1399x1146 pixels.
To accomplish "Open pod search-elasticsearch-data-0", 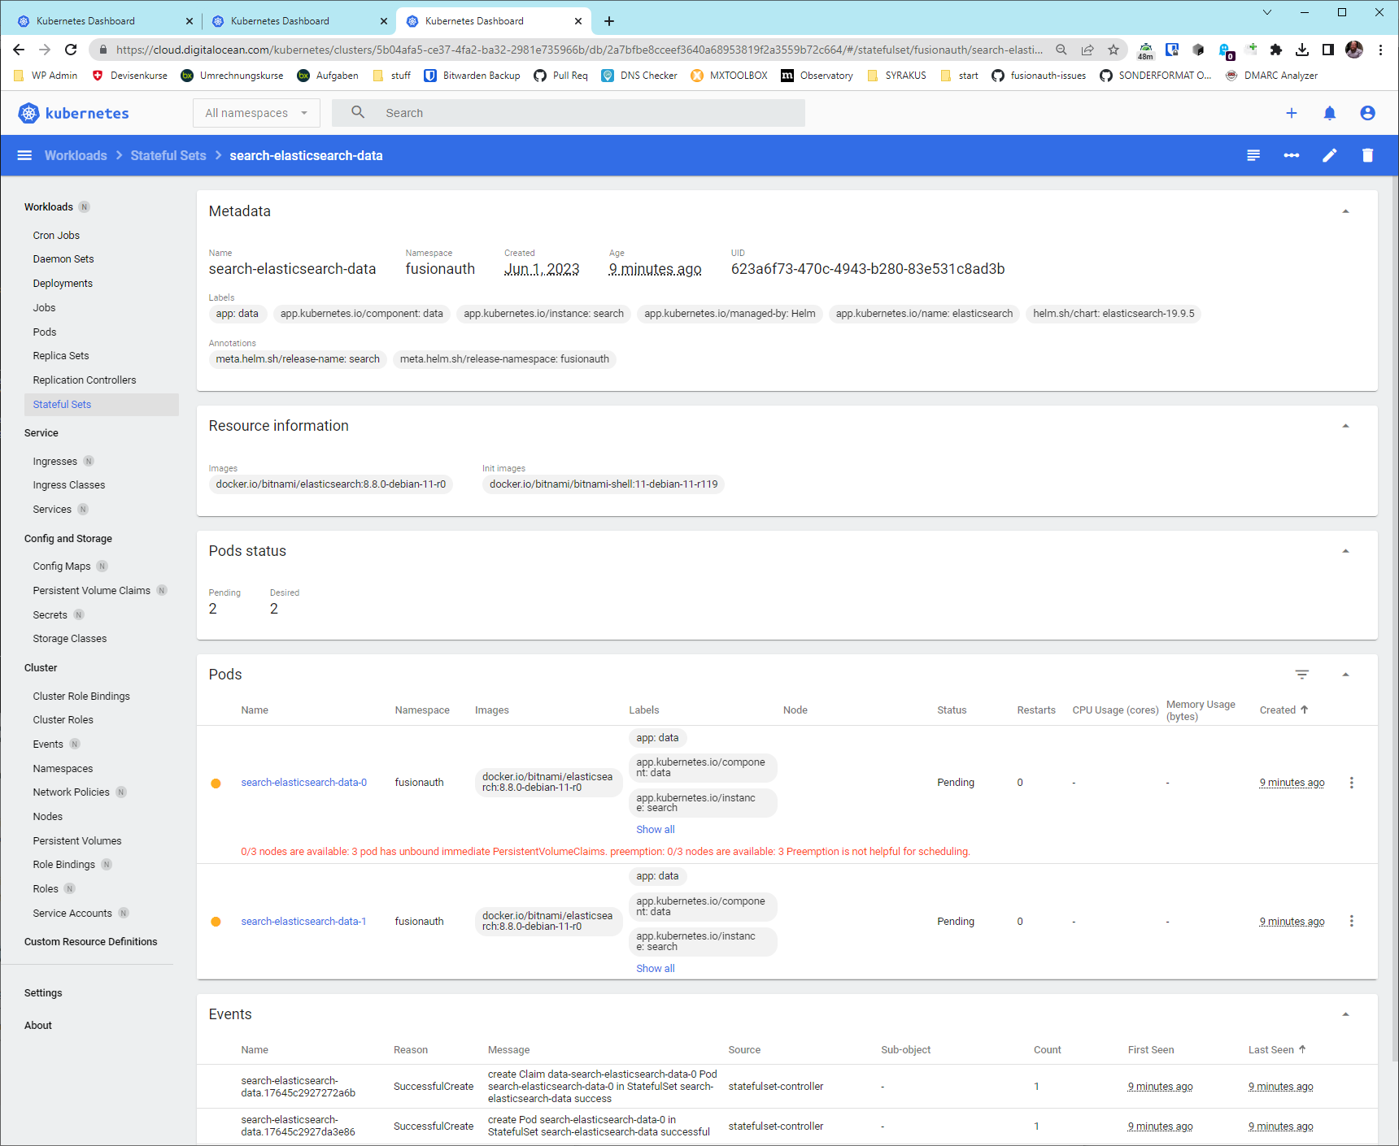I will [x=303, y=782].
